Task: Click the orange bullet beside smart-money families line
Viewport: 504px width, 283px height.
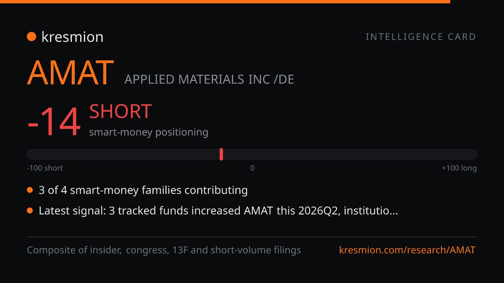Action: coord(30,190)
